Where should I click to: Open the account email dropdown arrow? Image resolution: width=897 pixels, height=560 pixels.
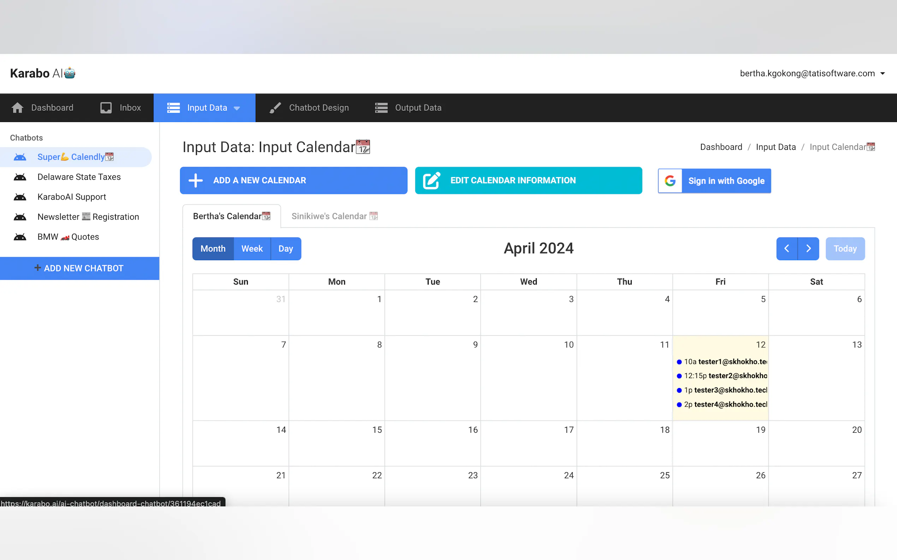pyautogui.click(x=883, y=73)
